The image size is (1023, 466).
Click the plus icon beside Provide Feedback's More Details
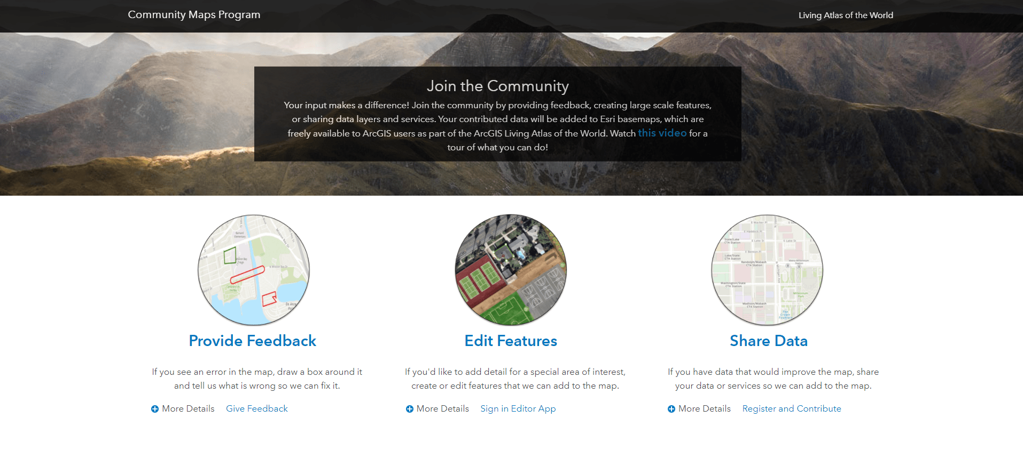155,409
